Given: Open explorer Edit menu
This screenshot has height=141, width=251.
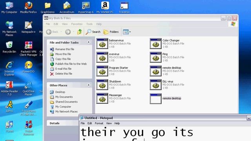Looking at the screenshot, I should tap(56, 24).
